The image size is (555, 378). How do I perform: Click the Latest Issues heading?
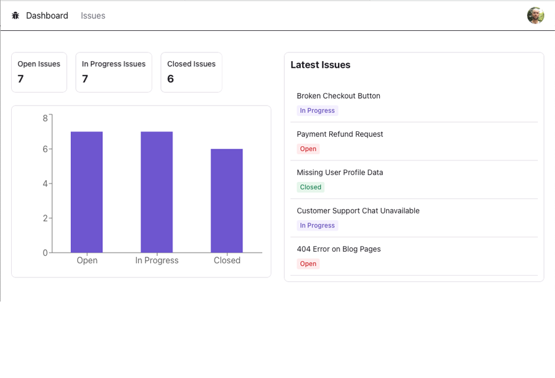321,65
